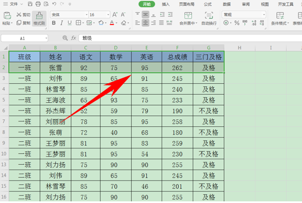Decrease font size with A- icon
The width and height of the screenshot is (302, 203).
pos(123,15)
